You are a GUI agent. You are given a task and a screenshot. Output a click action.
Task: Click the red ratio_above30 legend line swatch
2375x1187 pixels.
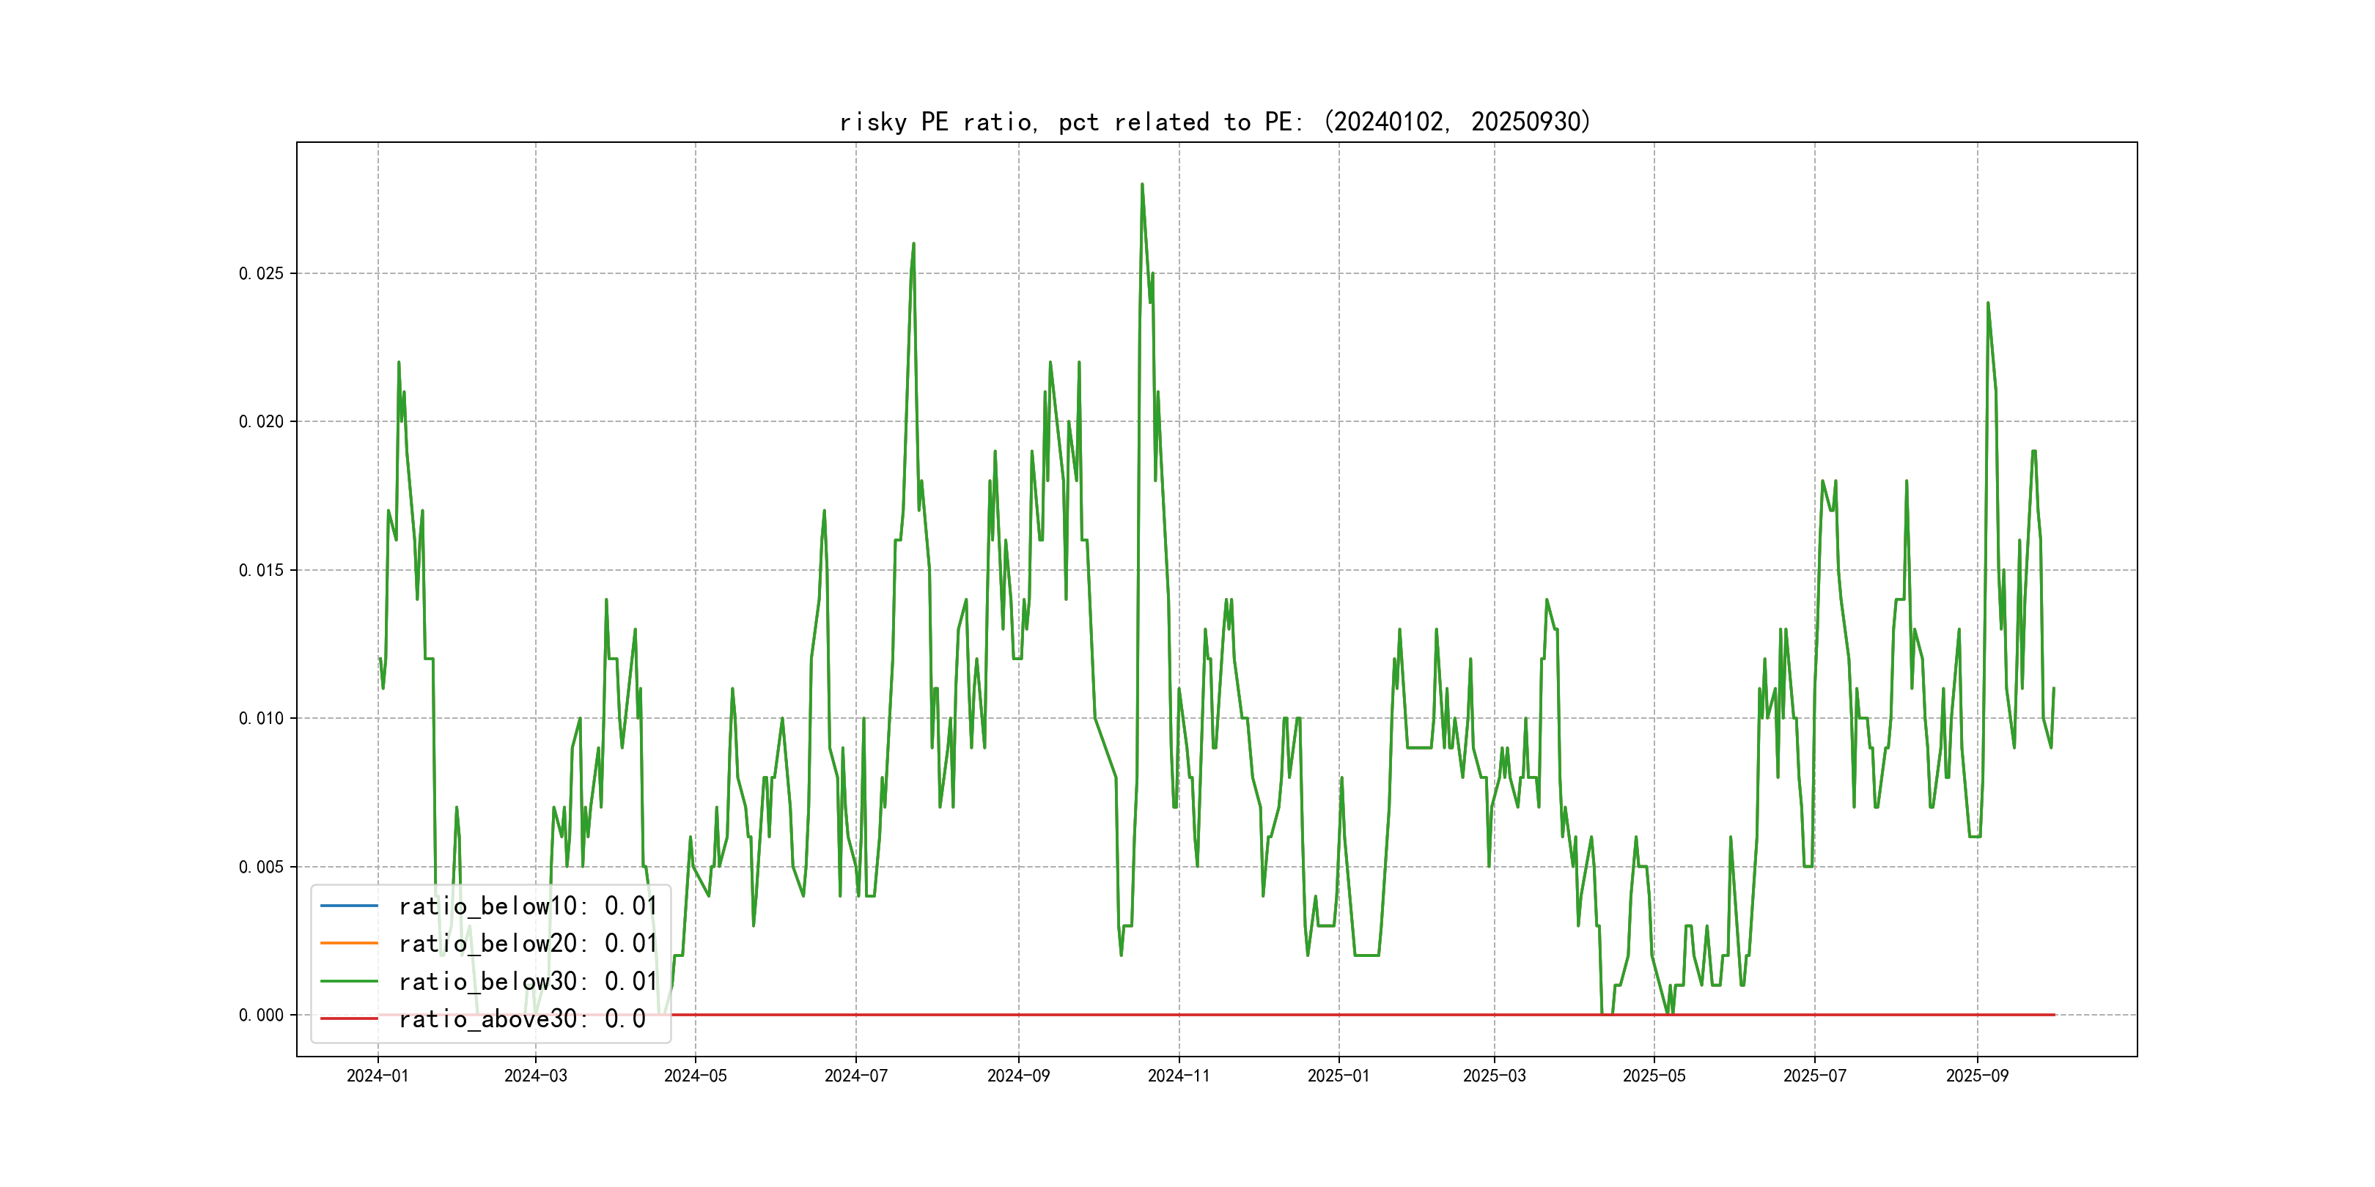[348, 1018]
